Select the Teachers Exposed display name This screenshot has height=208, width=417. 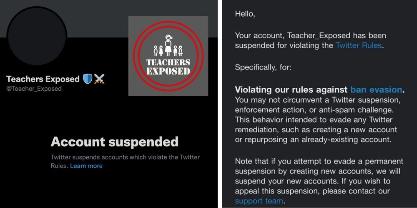point(43,79)
